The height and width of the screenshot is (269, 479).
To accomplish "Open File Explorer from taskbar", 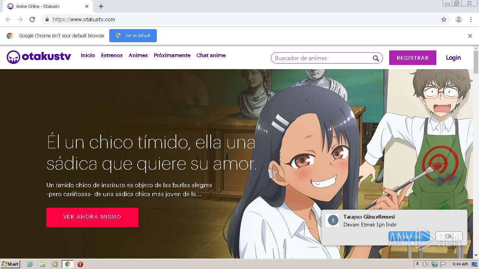I will (x=42, y=264).
